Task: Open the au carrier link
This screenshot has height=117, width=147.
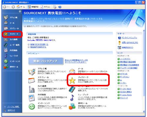Action: [x=121, y=80]
